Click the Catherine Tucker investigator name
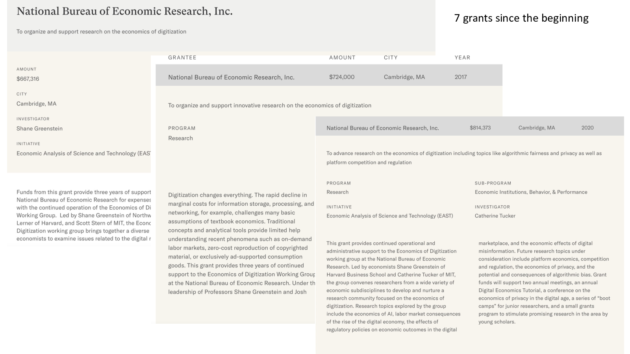The width and height of the screenshot is (630, 354). pos(495,216)
